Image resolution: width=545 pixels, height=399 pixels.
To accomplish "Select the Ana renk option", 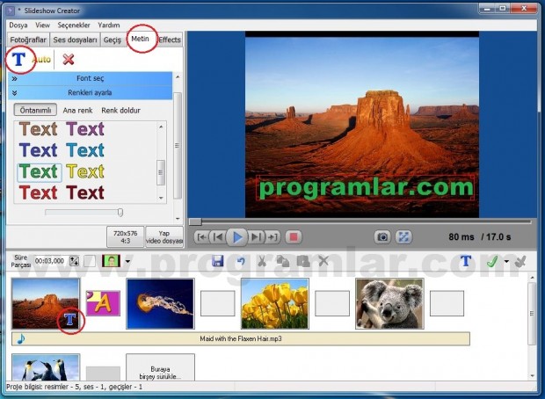I will pos(77,111).
